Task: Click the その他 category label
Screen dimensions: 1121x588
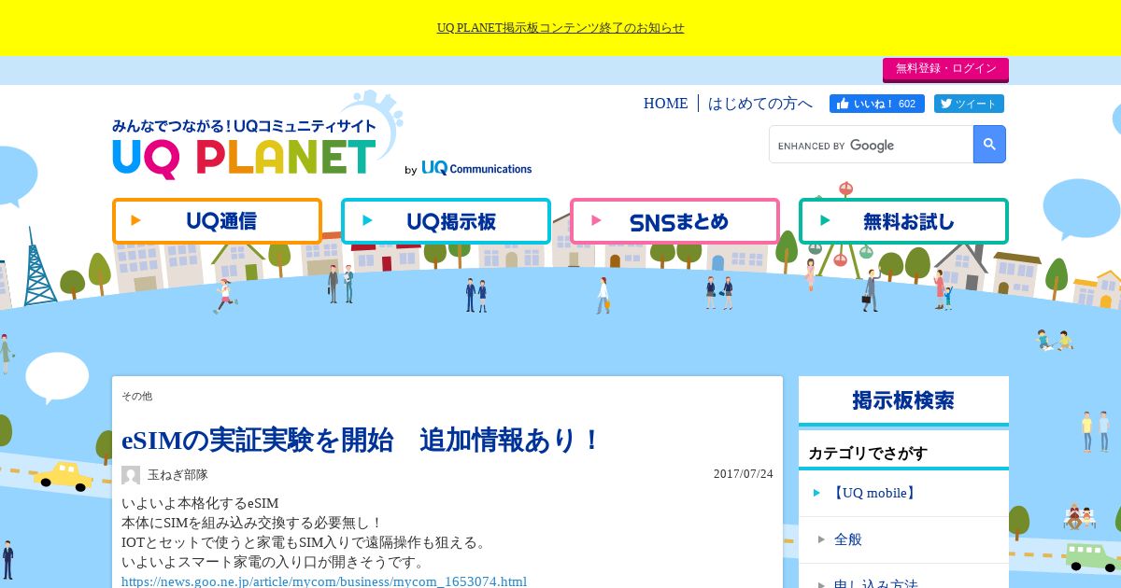Action: coord(136,397)
